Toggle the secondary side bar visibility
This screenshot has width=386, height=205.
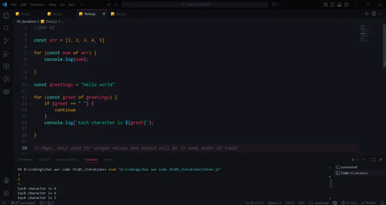click(x=346, y=5)
